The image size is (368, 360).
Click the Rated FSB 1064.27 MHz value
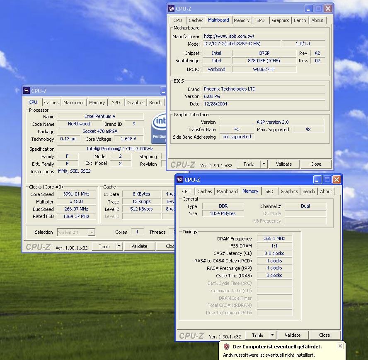coord(76,216)
